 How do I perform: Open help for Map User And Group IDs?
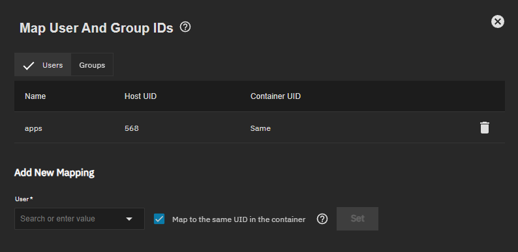pyautogui.click(x=185, y=27)
